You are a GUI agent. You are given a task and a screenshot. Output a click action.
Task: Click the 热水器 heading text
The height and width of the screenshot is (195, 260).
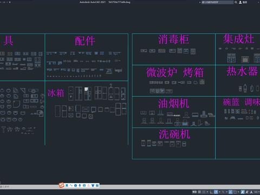pyautogui.click(x=242, y=71)
